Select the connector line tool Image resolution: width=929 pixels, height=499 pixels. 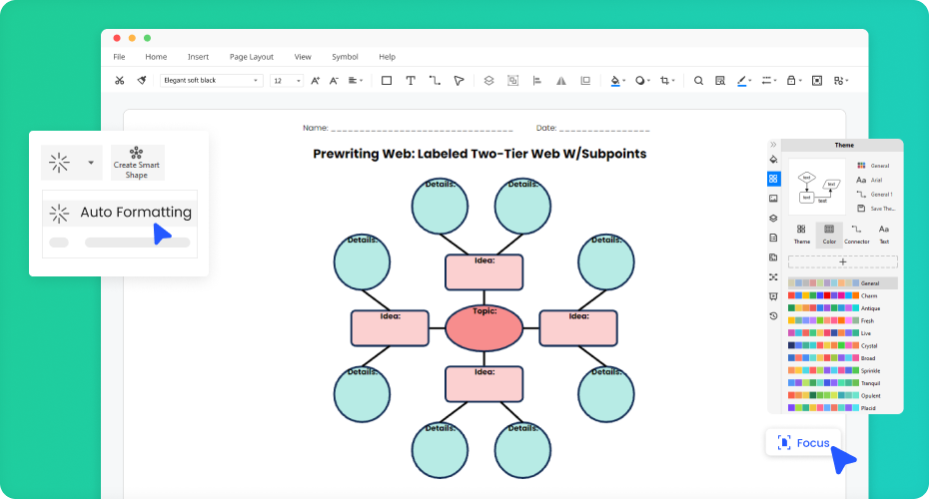435,81
